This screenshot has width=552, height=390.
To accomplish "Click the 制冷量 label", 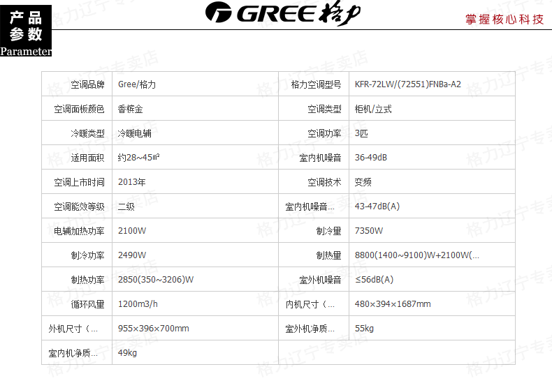I will point(329,231).
